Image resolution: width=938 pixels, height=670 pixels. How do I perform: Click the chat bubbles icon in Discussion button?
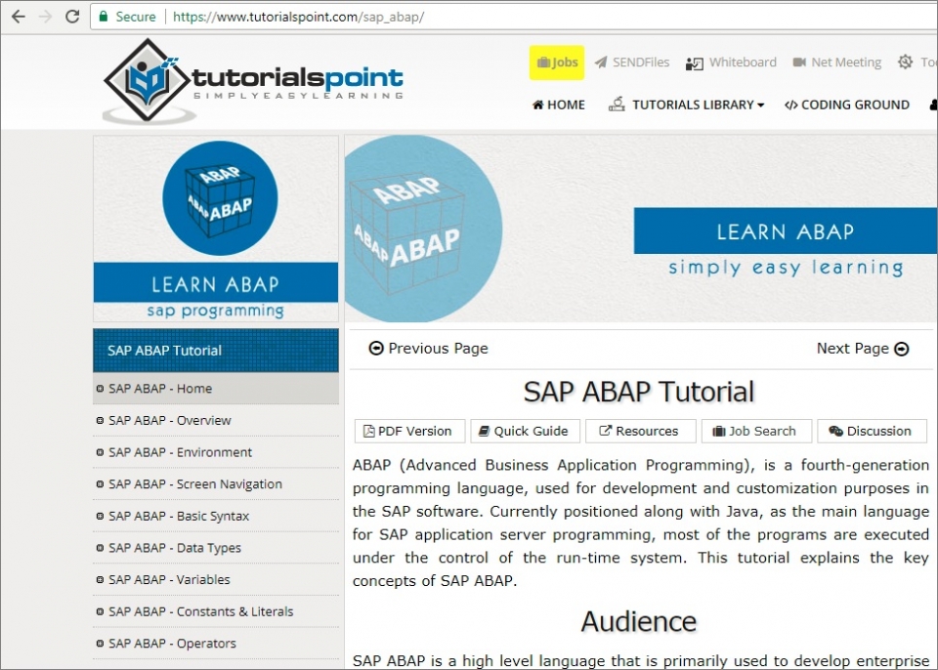point(835,431)
